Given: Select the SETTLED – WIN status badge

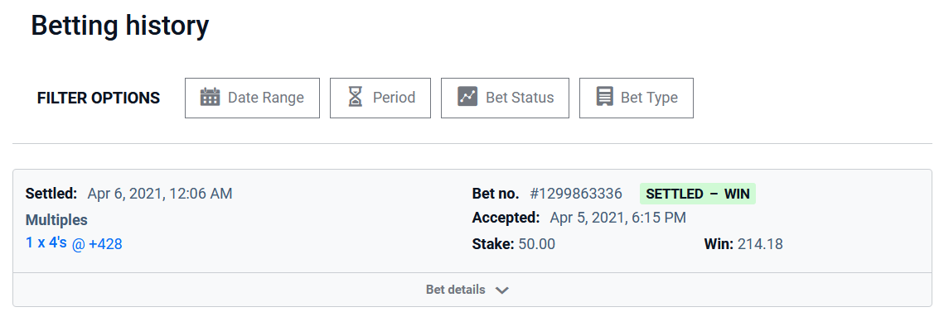Looking at the screenshot, I should coord(698,194).
